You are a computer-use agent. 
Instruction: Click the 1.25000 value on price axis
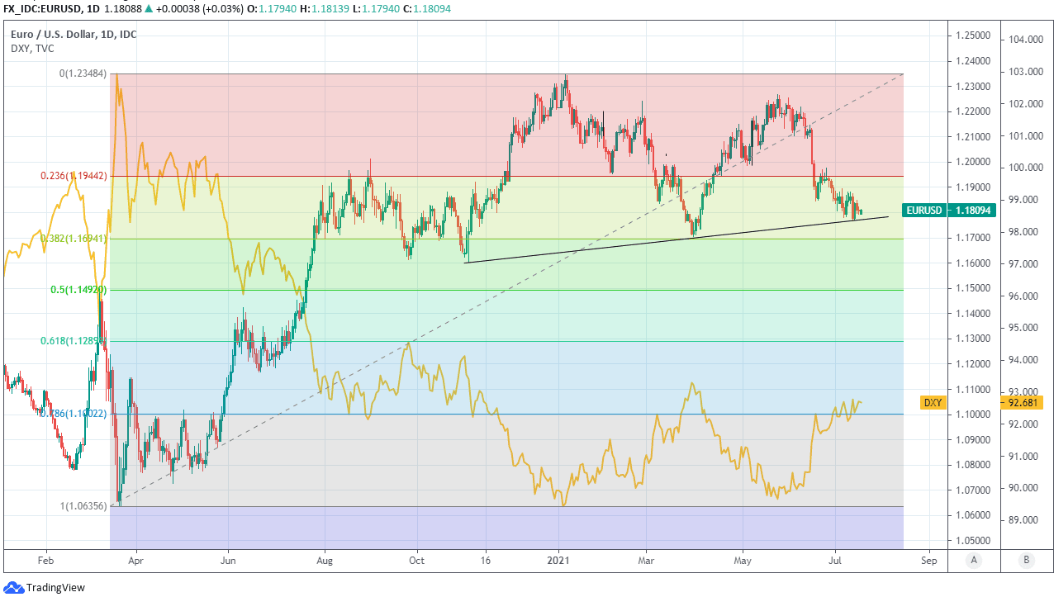[973, 36]
